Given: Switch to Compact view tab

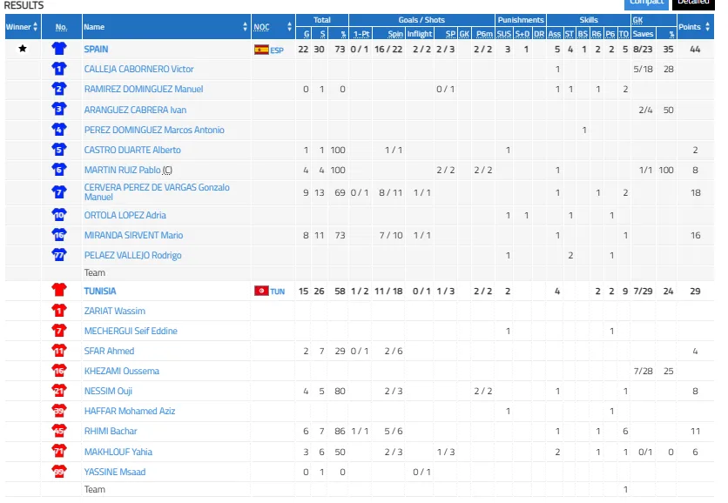Looking at the screenshot, I should pyautogui.click(x=647, y=3).
